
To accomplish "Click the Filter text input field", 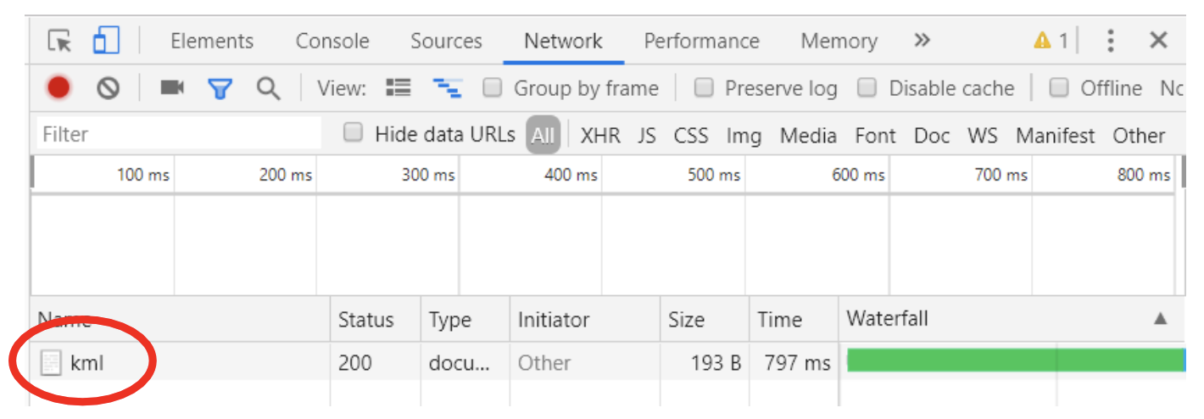I will pos(178,134).
